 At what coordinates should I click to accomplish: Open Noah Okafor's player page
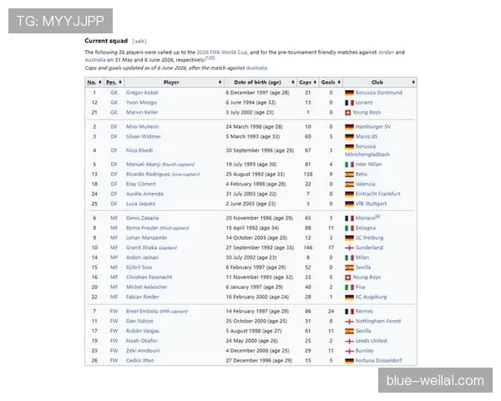142,341
